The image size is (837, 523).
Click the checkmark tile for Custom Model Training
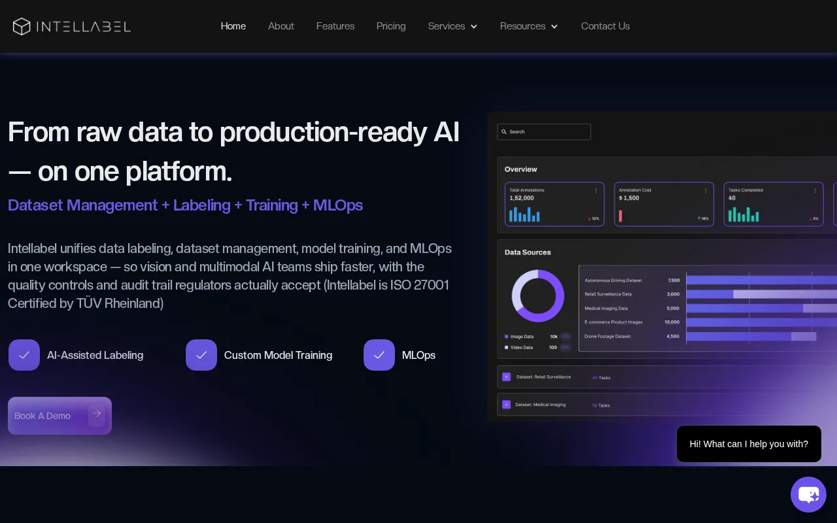[x=201, y=355]
